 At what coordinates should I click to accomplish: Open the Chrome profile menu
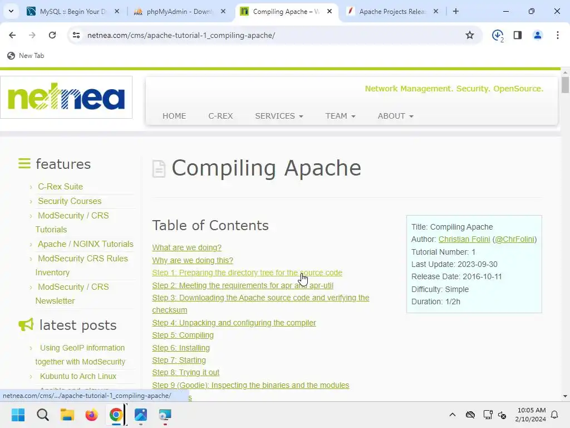click(538, 35)
